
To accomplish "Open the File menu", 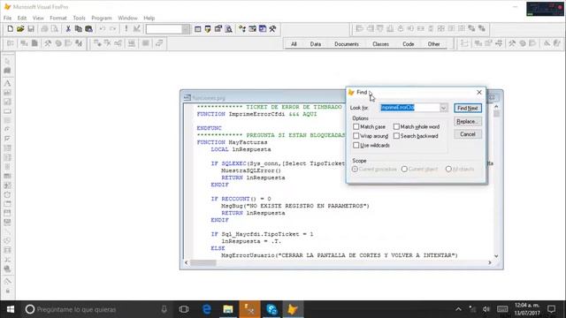I will tap(7, 18).
